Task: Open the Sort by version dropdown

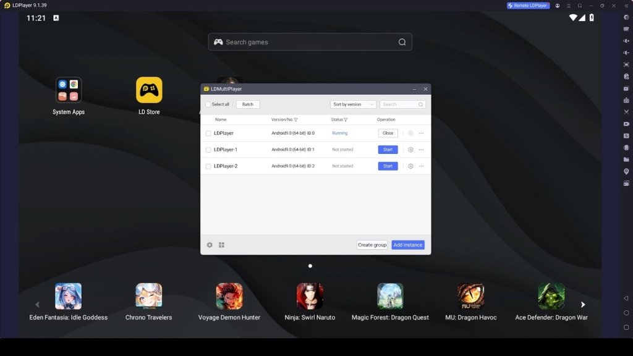Action: tap(353, 104)
